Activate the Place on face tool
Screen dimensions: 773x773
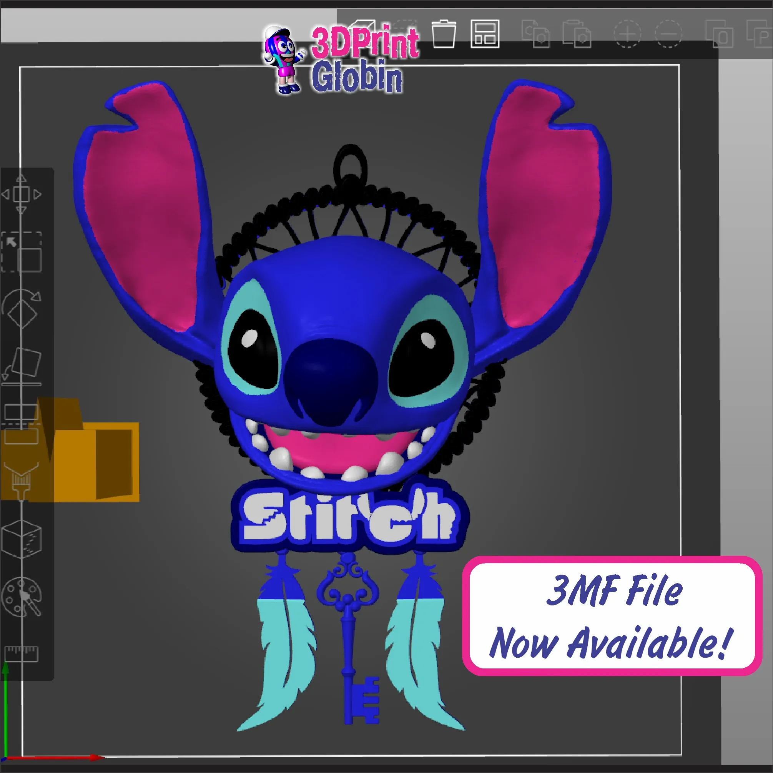coord(21,367)
